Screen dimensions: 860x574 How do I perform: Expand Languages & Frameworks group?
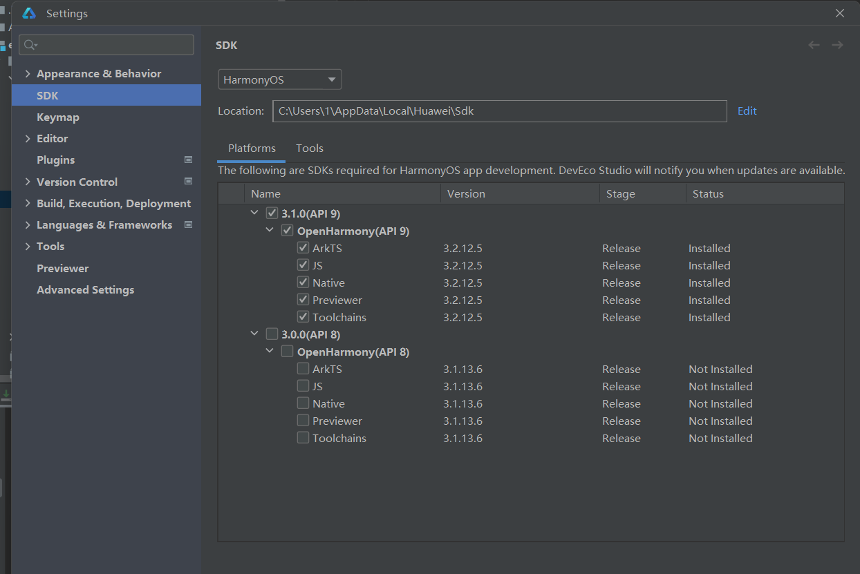point(28,225)
